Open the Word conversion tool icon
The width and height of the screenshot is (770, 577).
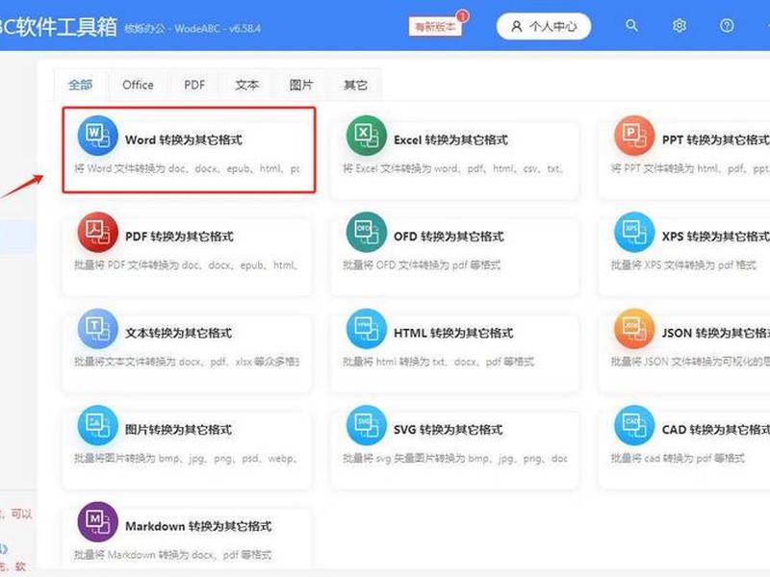[x=98, y=136]
